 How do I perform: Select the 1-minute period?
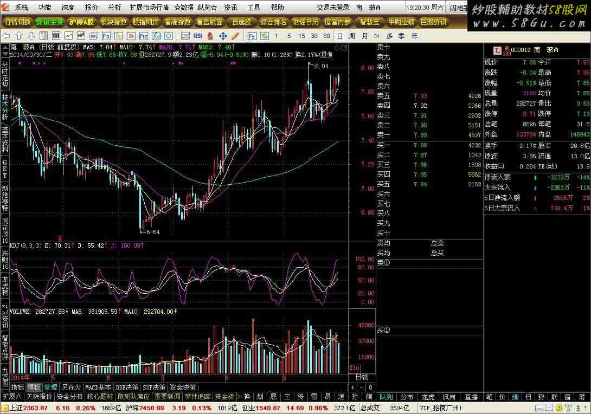(x=277, y=36)
